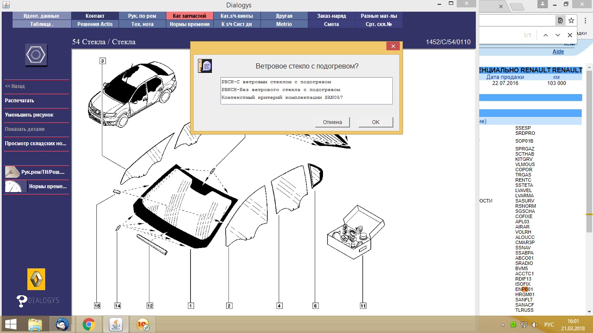Open the Срт. скл.№ tab
This screenshot has width=593, height=333.
tap(379, 24)
